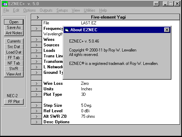
Task: Close the About EZNEC dialog
Action: pyautogui.click(x=167, y=30)
